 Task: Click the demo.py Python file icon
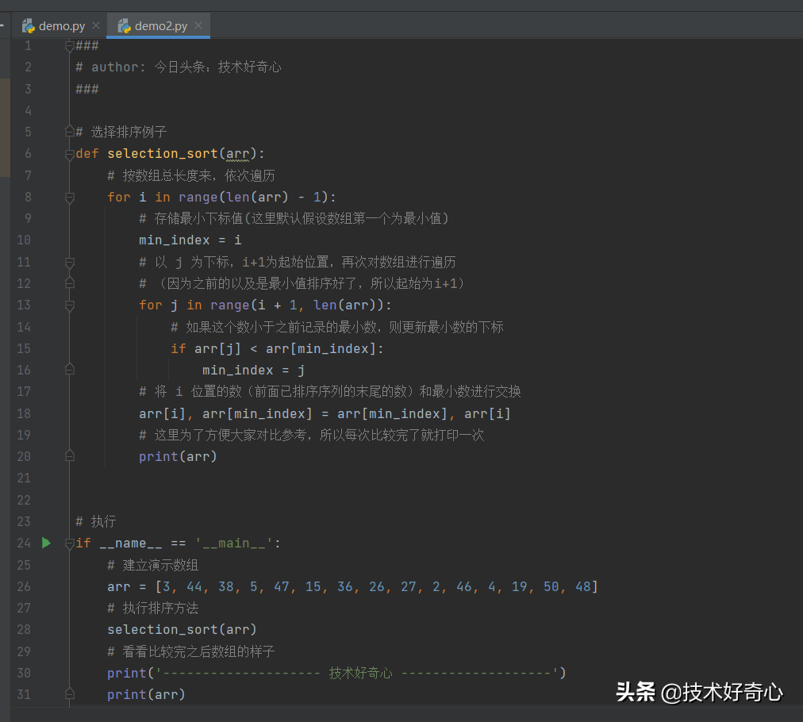[28, 25]
